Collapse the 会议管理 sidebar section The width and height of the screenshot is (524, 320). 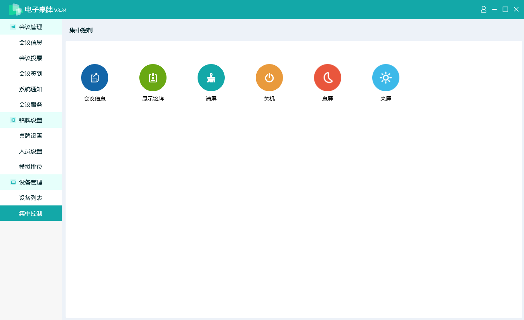coord(31,27)
